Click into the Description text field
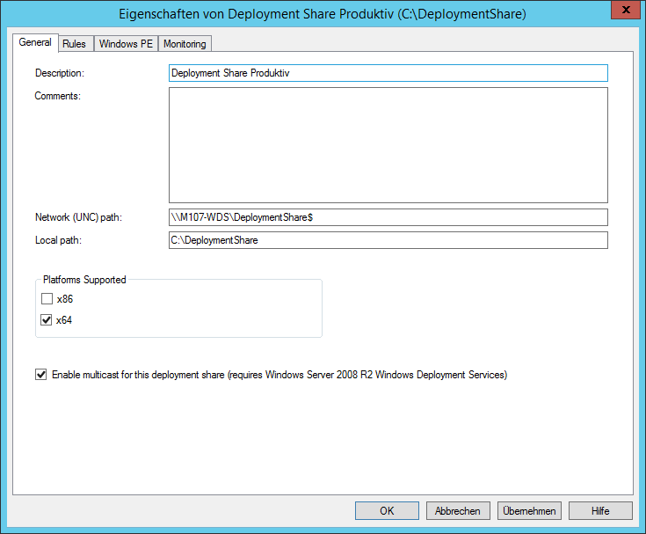Viewport: 646px width, 534px height. coord(388,73)
